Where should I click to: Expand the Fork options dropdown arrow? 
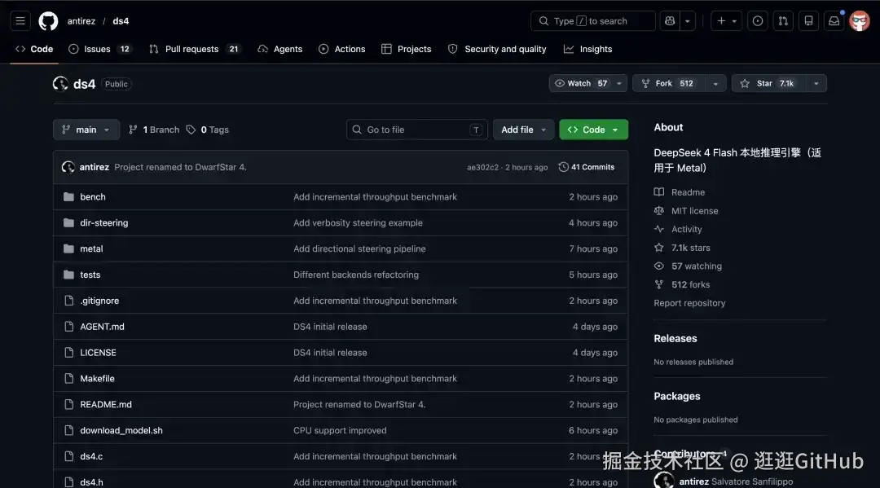715,83
